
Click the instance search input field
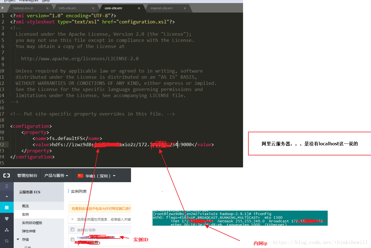(104, 219)
